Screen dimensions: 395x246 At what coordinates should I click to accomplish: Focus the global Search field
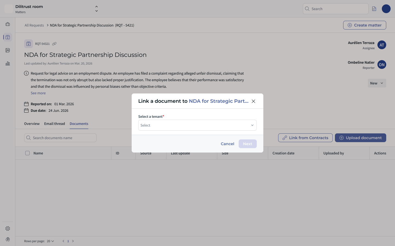tap(336, 9)
